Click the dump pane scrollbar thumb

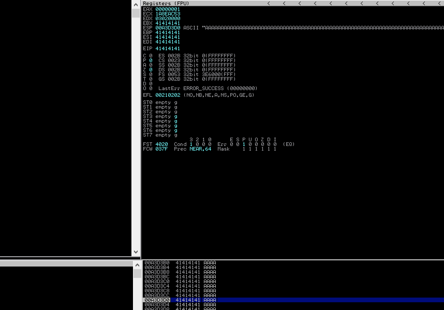(x=137, y=273)
